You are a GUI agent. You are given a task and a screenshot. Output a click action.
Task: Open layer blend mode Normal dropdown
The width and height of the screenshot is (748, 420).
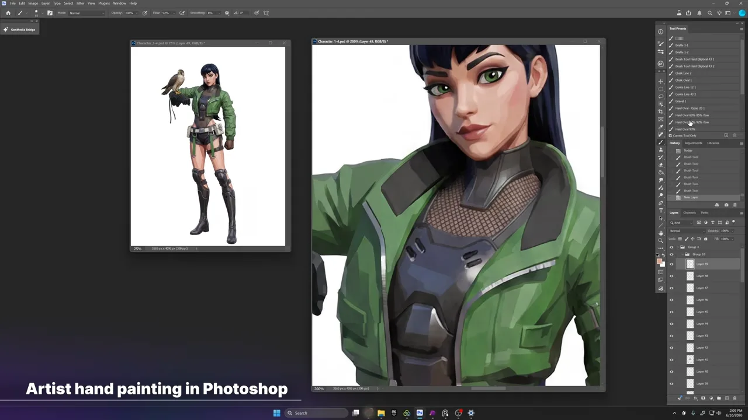[687, 231]
